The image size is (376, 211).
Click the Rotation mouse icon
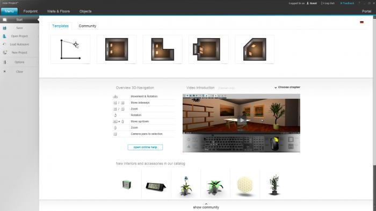[x=115, y=115]
